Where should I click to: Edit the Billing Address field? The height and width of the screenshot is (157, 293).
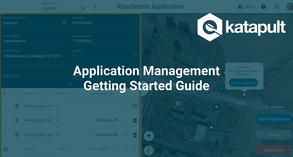(35, 58)
